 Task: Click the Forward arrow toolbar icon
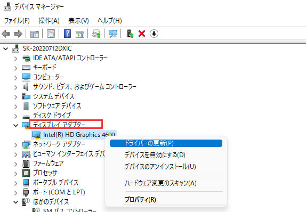point(18,34)
